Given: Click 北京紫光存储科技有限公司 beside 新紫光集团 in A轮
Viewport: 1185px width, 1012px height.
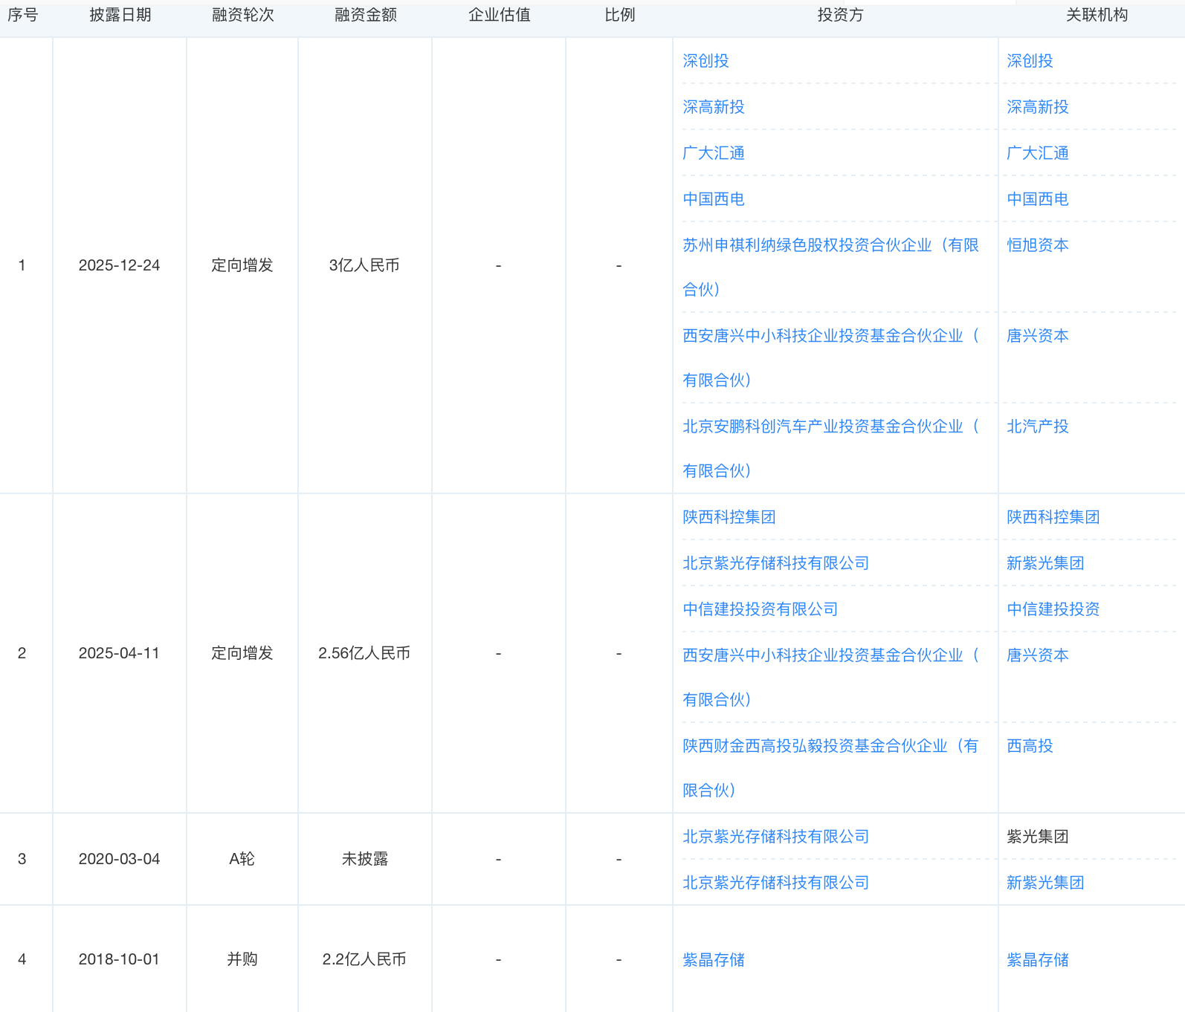Looking at the screenshot, I should [x=776, y=883].
